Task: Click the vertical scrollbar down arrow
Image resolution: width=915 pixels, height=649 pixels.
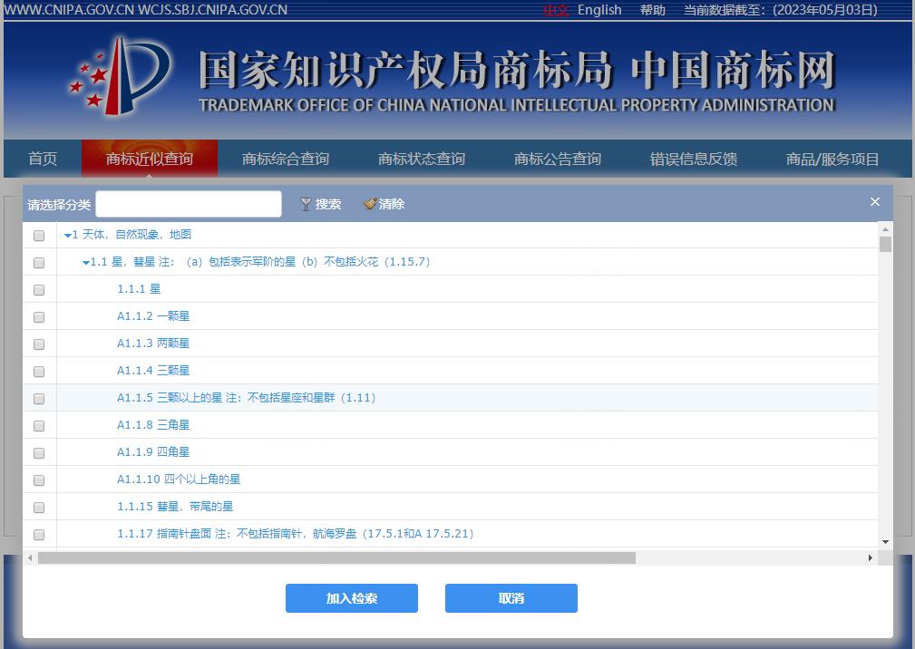Action: [885, 542]
